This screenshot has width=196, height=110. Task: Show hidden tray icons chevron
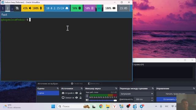point(156,106)
